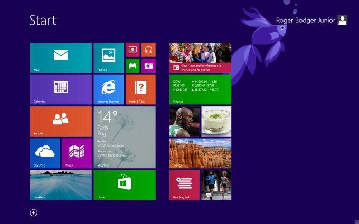
Task: Open the Photos tile
Action: pos(109,57)
